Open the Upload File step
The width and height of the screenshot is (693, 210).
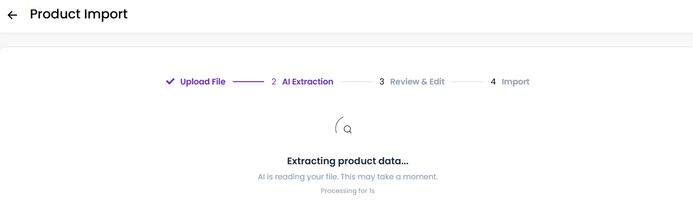point(203,82)
